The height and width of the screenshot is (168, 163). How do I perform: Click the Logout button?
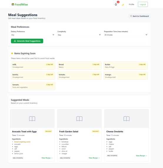143,4
